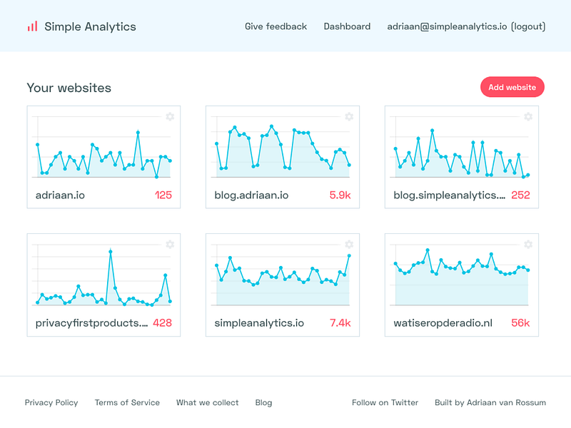Click the Simple Analytics bar chart logo

(32, 26)
